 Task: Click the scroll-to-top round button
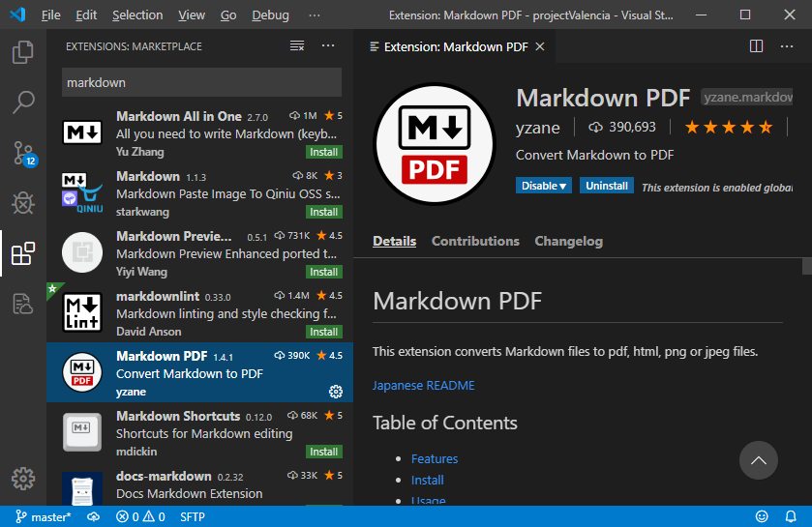(x=758, y=460)
